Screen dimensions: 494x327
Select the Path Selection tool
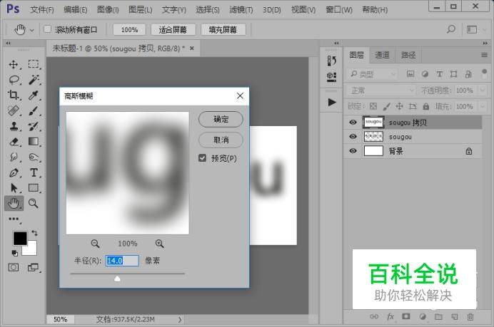(x=14, y=187)
